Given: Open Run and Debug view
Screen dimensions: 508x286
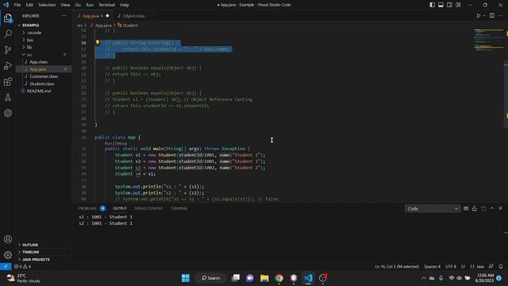Looking at the screenshot, I should click(x=8, y=65).
